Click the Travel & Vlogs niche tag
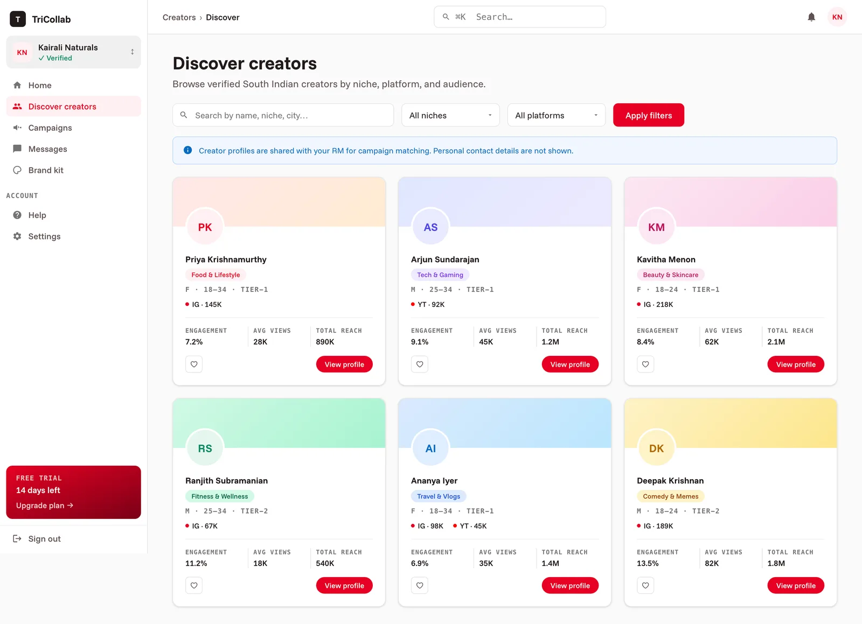This screenshot has width=862, height=624. click(x=439, y=496)
